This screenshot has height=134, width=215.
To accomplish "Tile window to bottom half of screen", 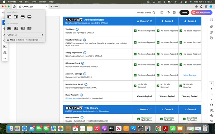I will (x=29, y=17).
